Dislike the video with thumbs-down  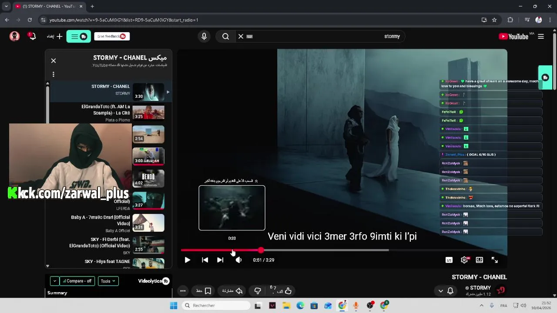258,291
